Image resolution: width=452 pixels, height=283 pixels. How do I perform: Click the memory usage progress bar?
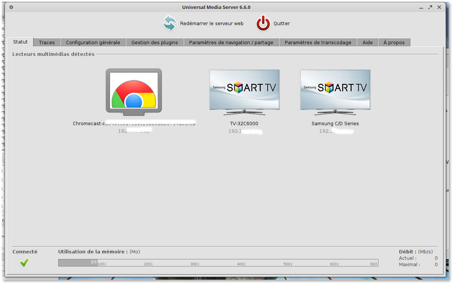[218, 263]
